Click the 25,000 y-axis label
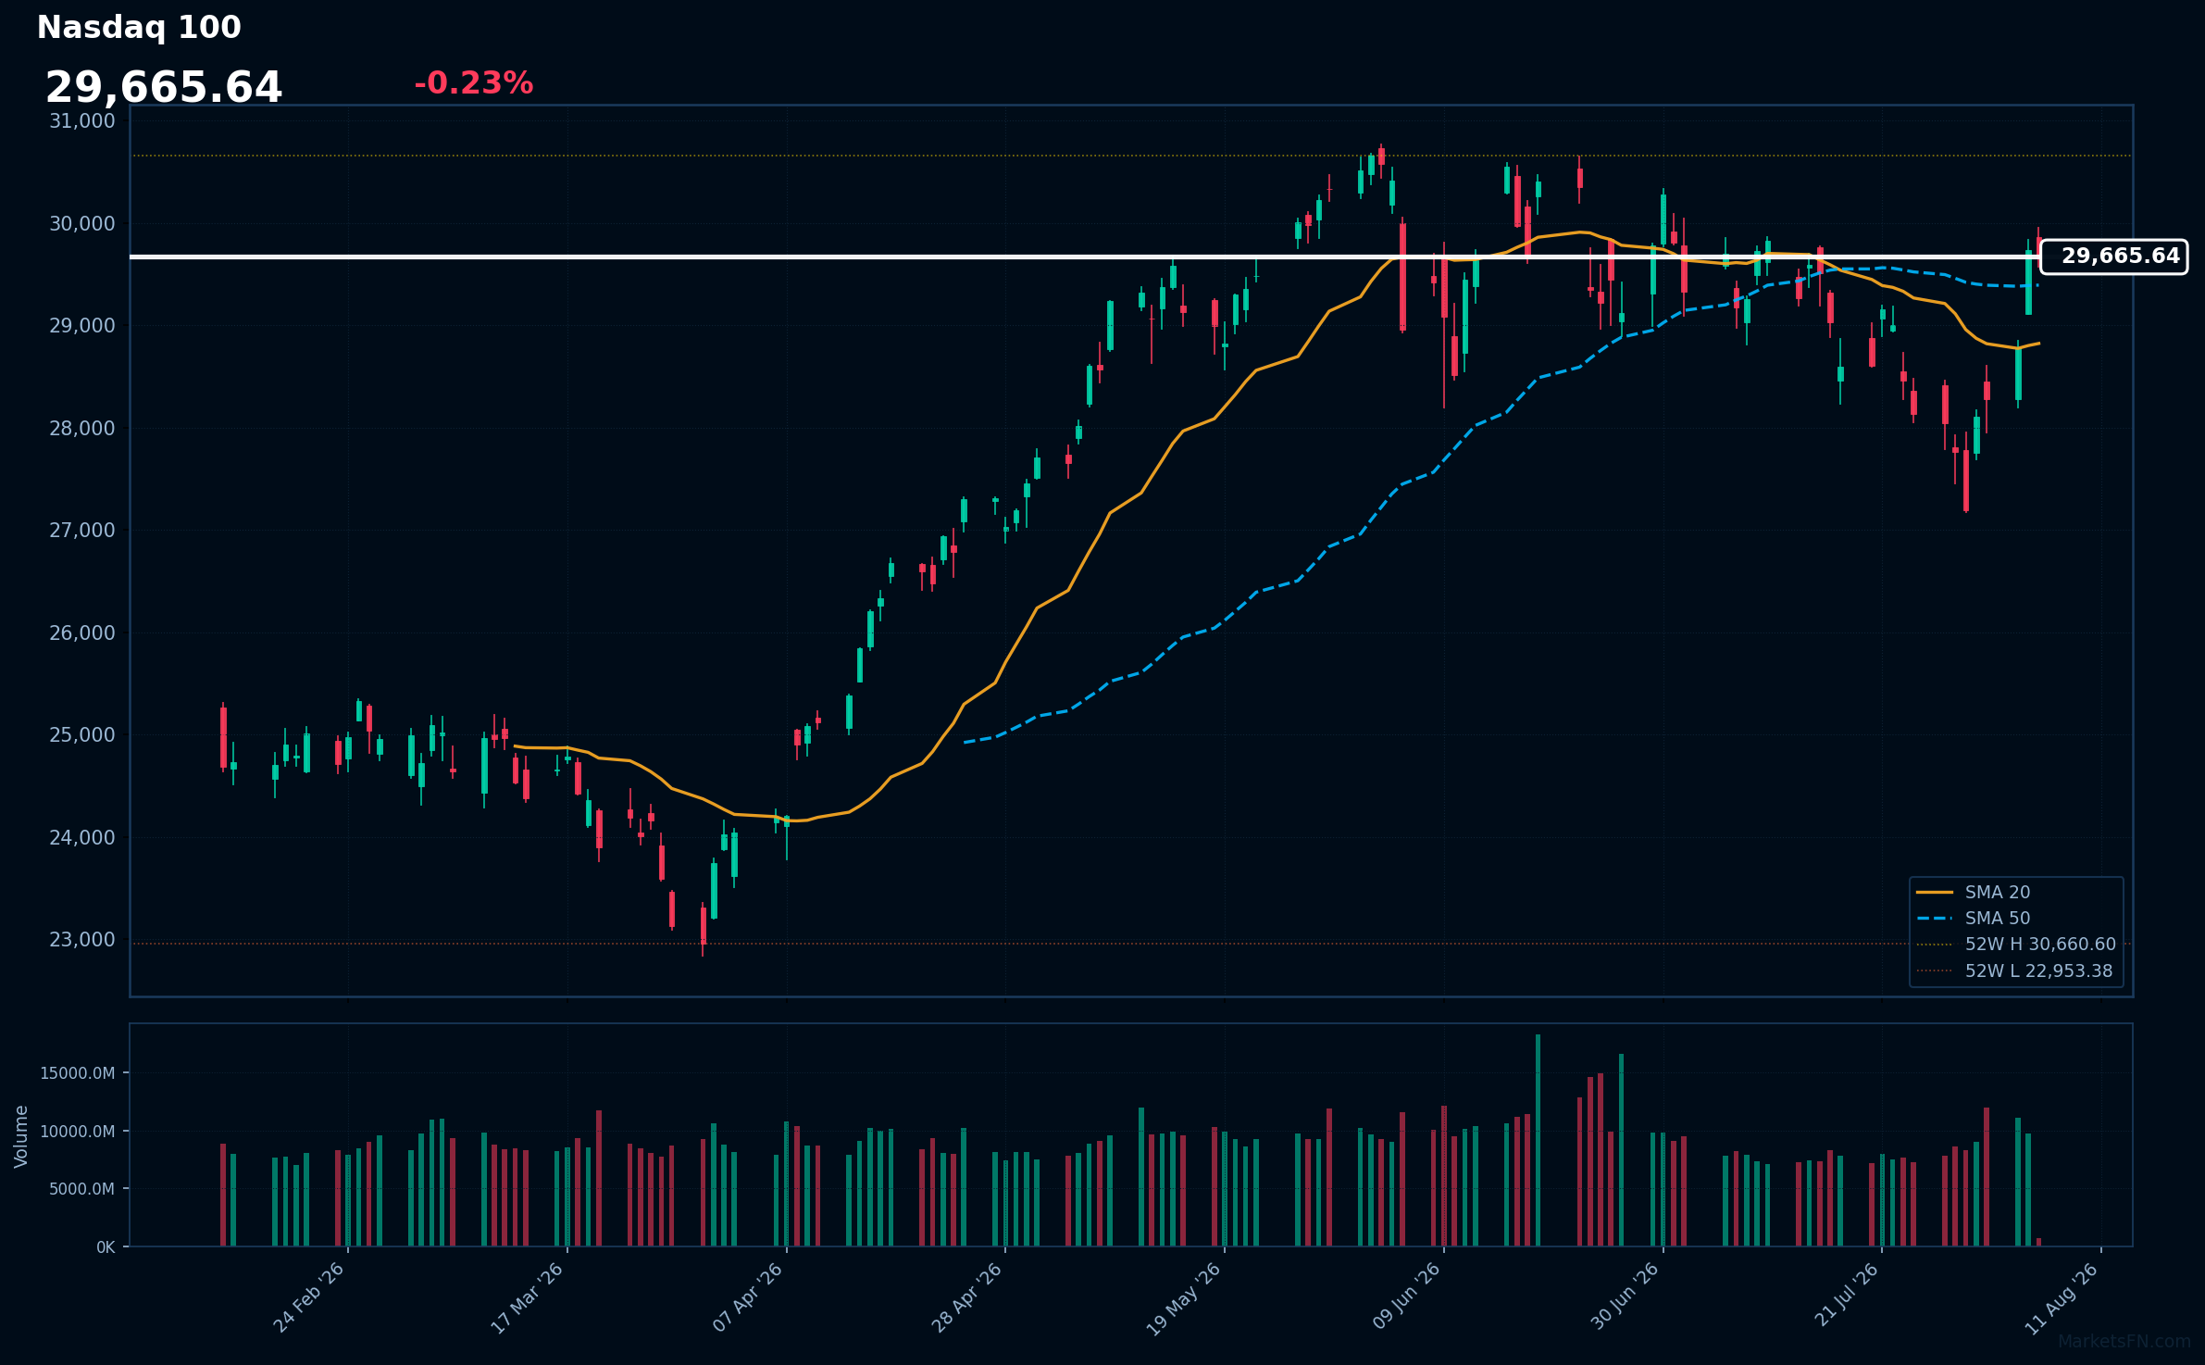This screenshot has width=2205, height=1365. pyautogui.click(x=82, y=735)
